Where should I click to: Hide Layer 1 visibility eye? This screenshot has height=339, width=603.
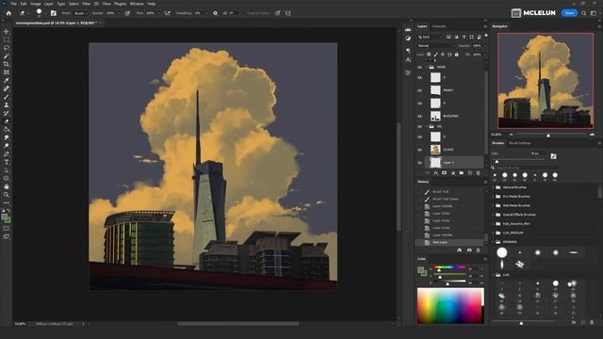tap(419, 163)
